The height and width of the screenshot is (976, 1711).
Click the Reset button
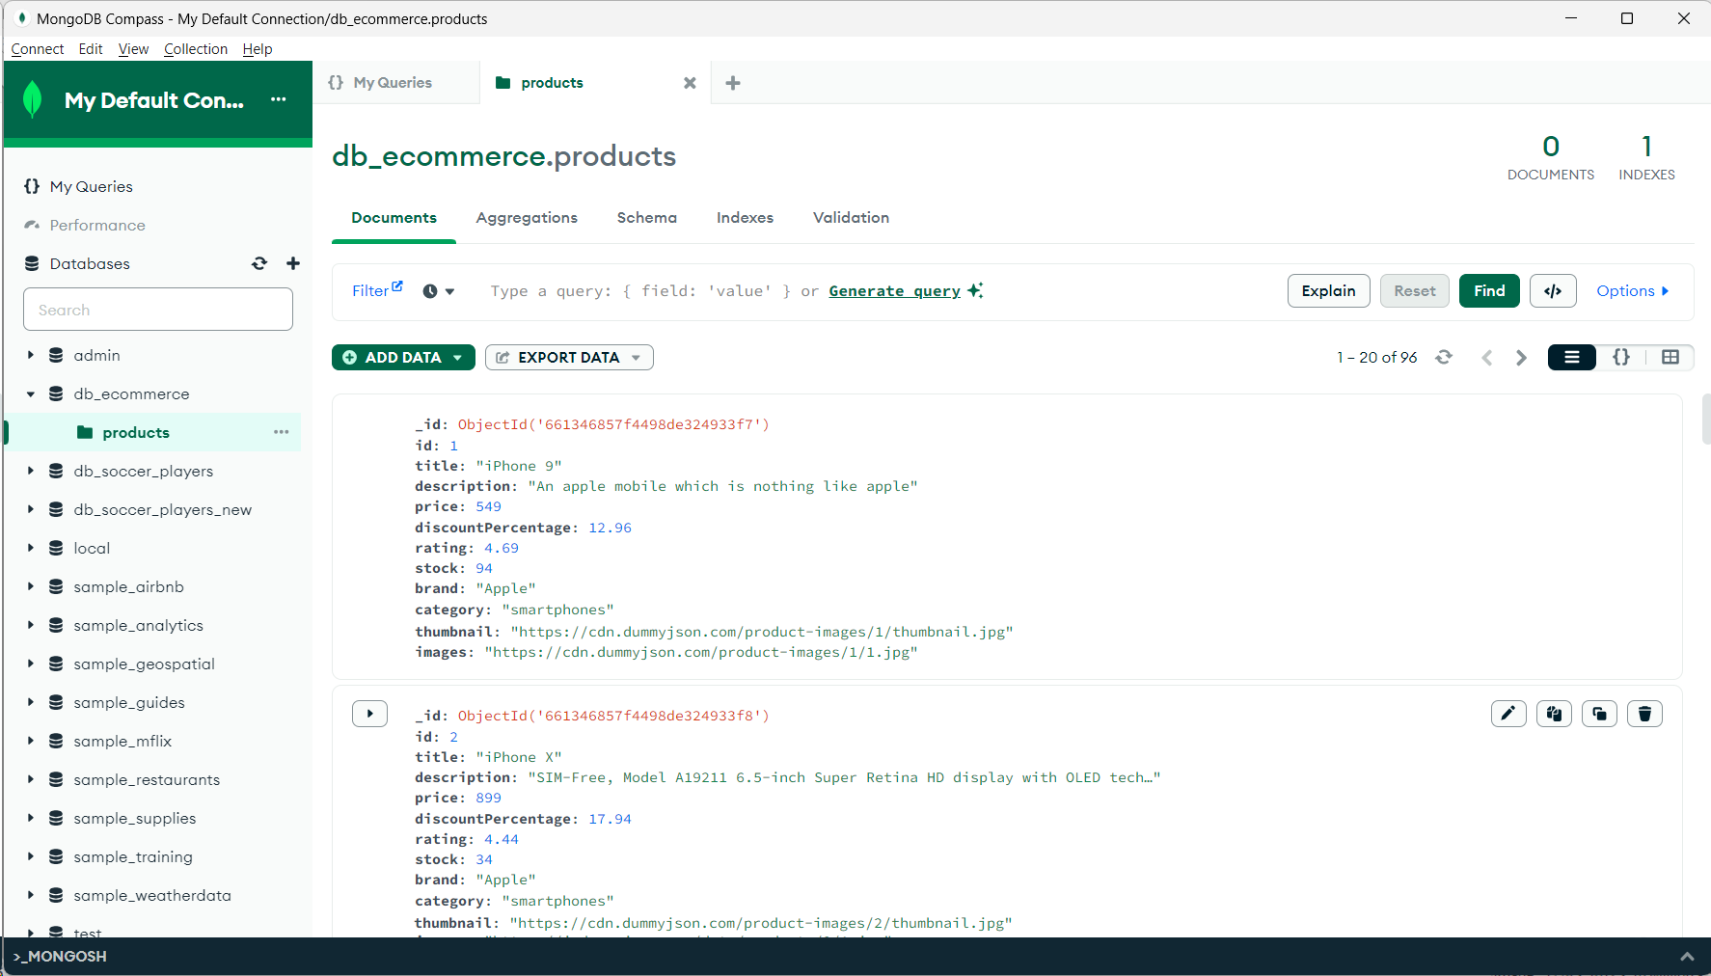(x=1415, y=291)
